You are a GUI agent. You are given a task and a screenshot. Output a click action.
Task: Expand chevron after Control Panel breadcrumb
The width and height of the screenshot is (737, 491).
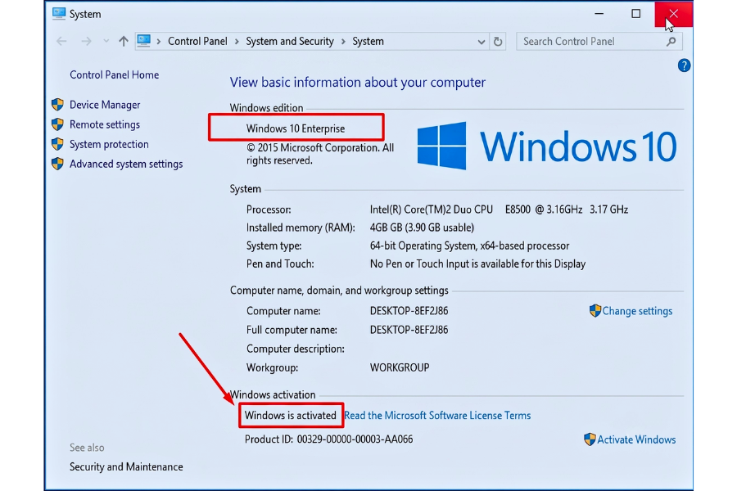[237, 42]
